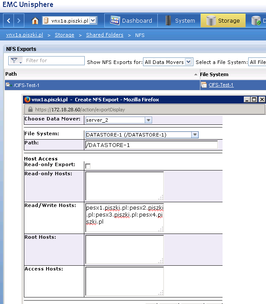Grab the Access Hosts resize handle
266x304 pixels.
coord(161,293)
